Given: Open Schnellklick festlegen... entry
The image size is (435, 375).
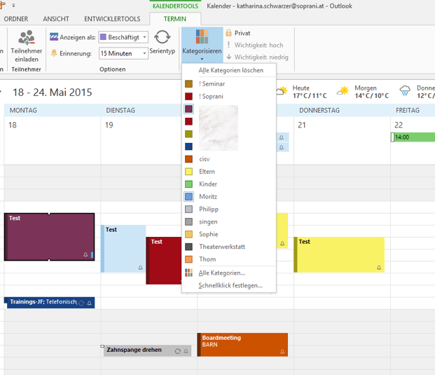Looking at the screenshot, I should (x=229, y=285).
